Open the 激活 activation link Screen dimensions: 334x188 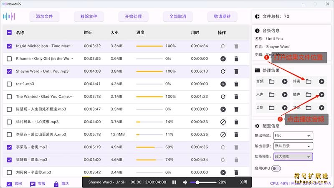pos(61,184)
